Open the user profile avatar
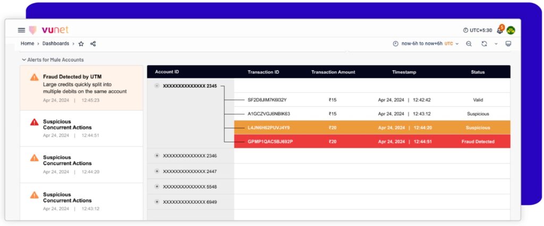The image size is (544, 226). coord(511,30)
